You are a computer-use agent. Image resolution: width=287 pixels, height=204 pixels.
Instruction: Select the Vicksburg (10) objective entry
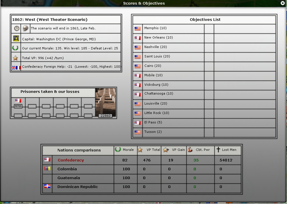[156, 85]
